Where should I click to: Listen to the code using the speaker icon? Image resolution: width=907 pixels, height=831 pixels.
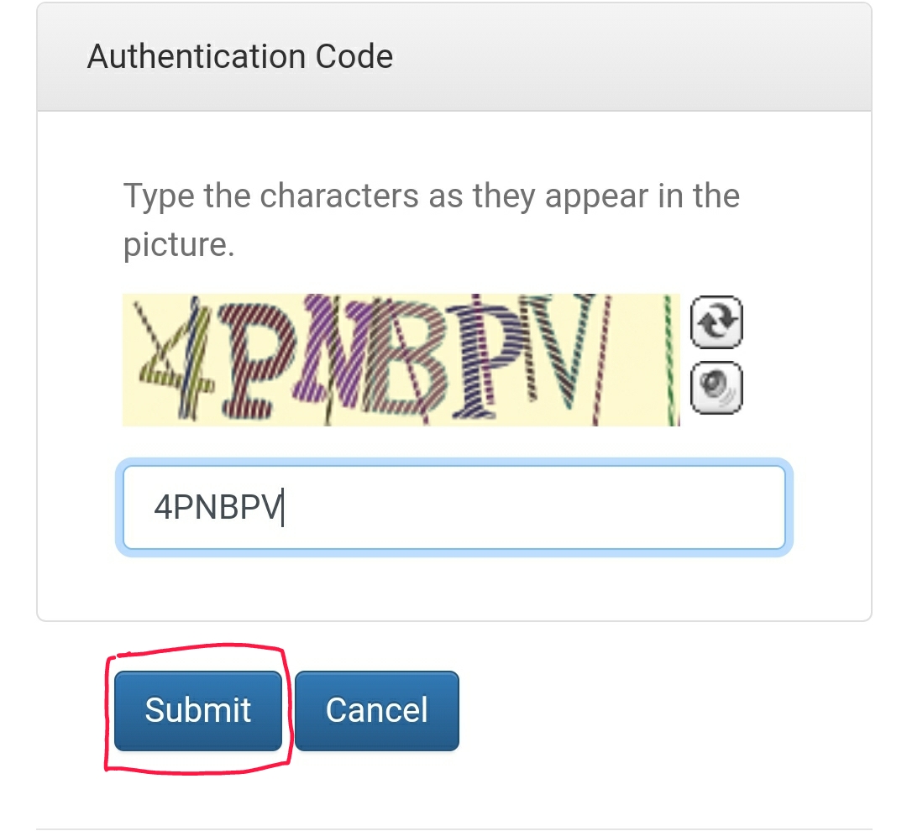716,388
